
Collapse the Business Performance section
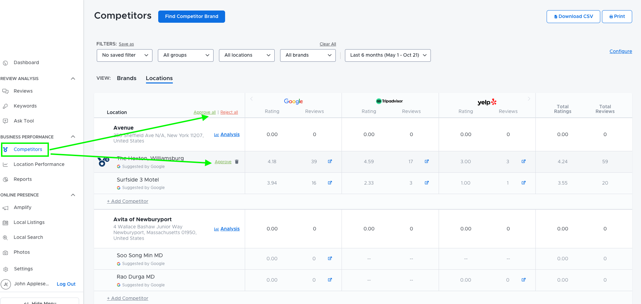(x=73, y=137)
